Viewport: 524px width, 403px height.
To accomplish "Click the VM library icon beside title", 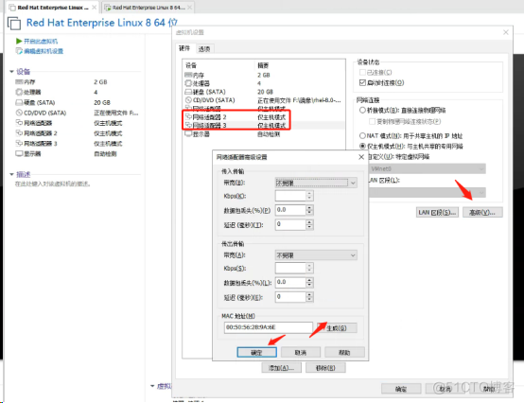I will click(14, 24).
